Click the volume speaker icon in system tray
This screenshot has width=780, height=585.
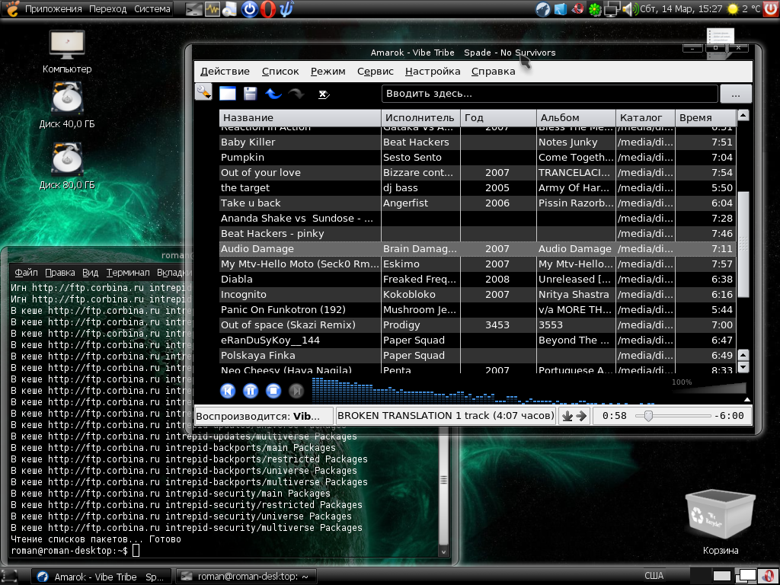coord(629,9)
